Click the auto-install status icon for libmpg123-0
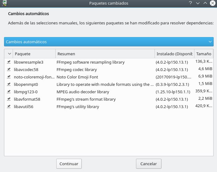The width and height of the screenshot is (217, 172). click(x=9, y=92)
